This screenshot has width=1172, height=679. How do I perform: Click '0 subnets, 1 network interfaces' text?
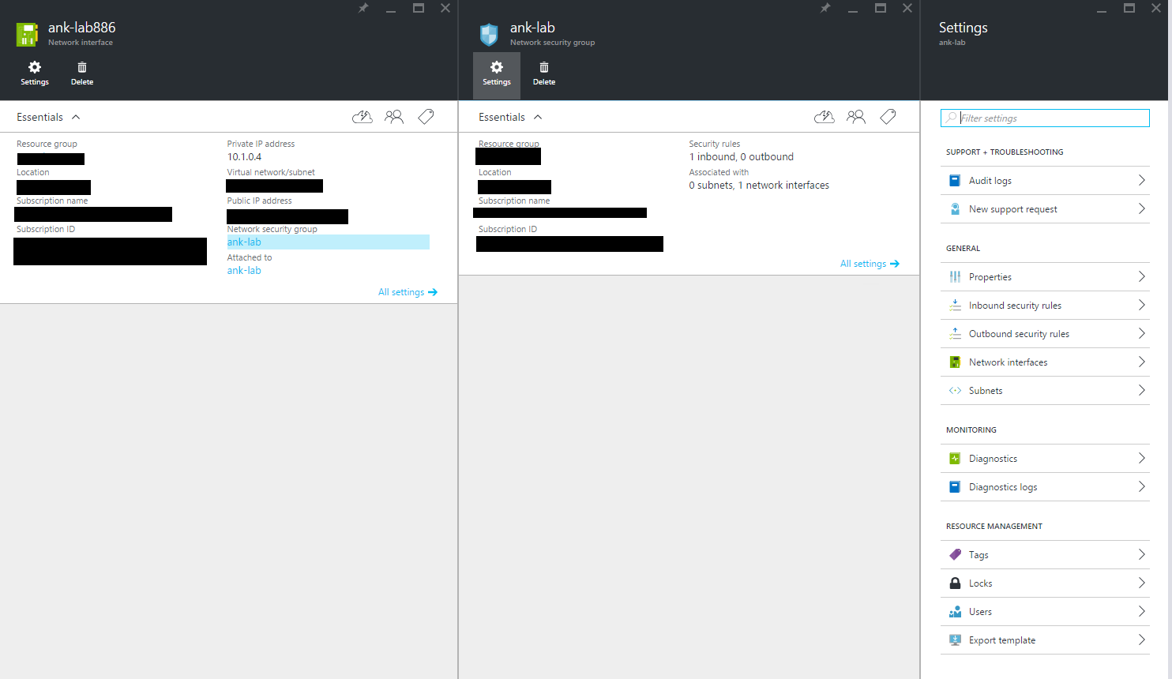click(x=759, y=186)
